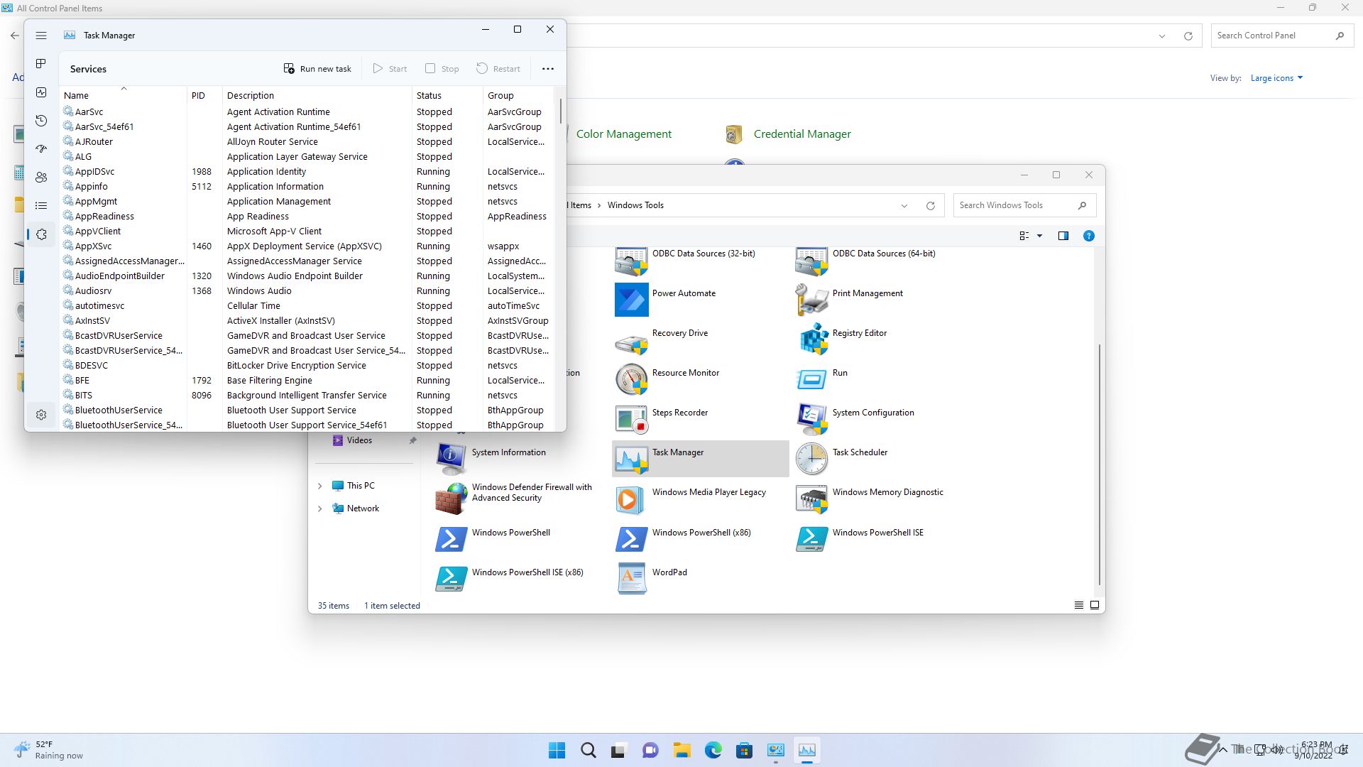The height and width of the screenshot is (767, 1363).
Task: Open Details page in Task Manager sidebar
Action: click(x=41, y=206)
